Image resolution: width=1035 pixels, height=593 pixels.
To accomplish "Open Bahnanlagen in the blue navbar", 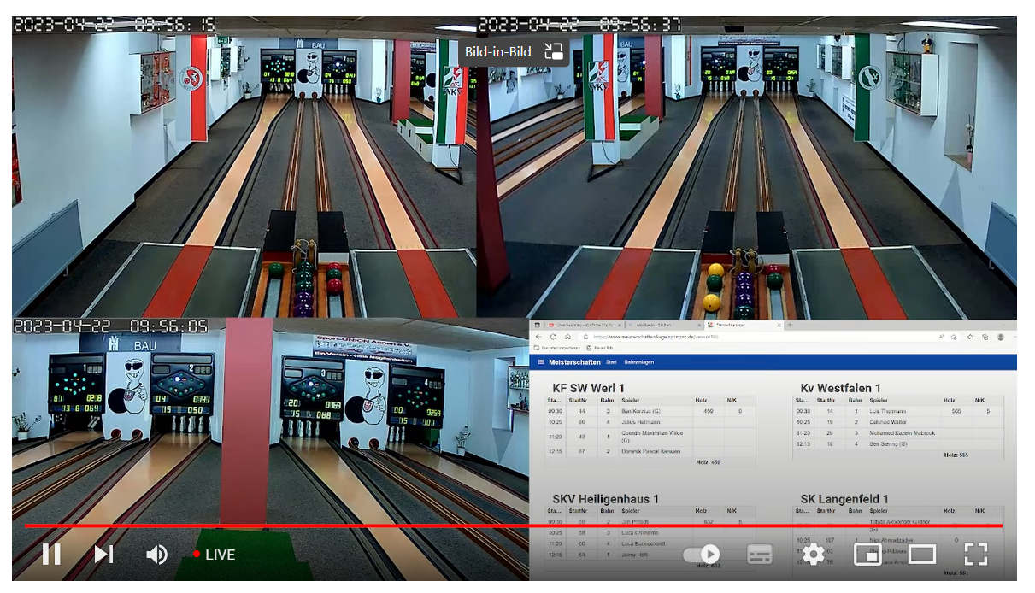I will coord(638,362).
